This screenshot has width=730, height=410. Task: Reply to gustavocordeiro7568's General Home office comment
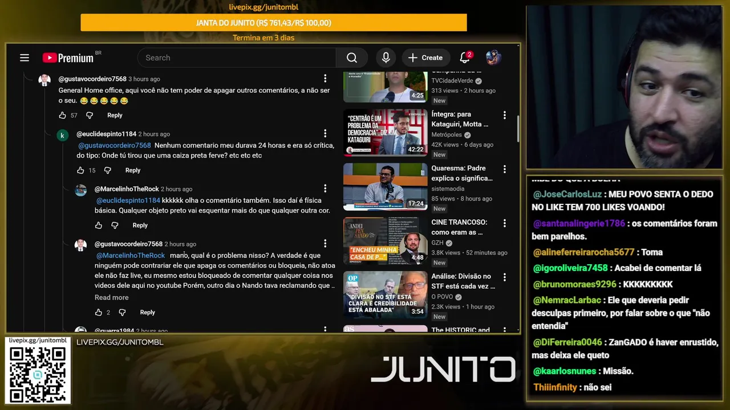pyautogui.click(x=115, y=115)
